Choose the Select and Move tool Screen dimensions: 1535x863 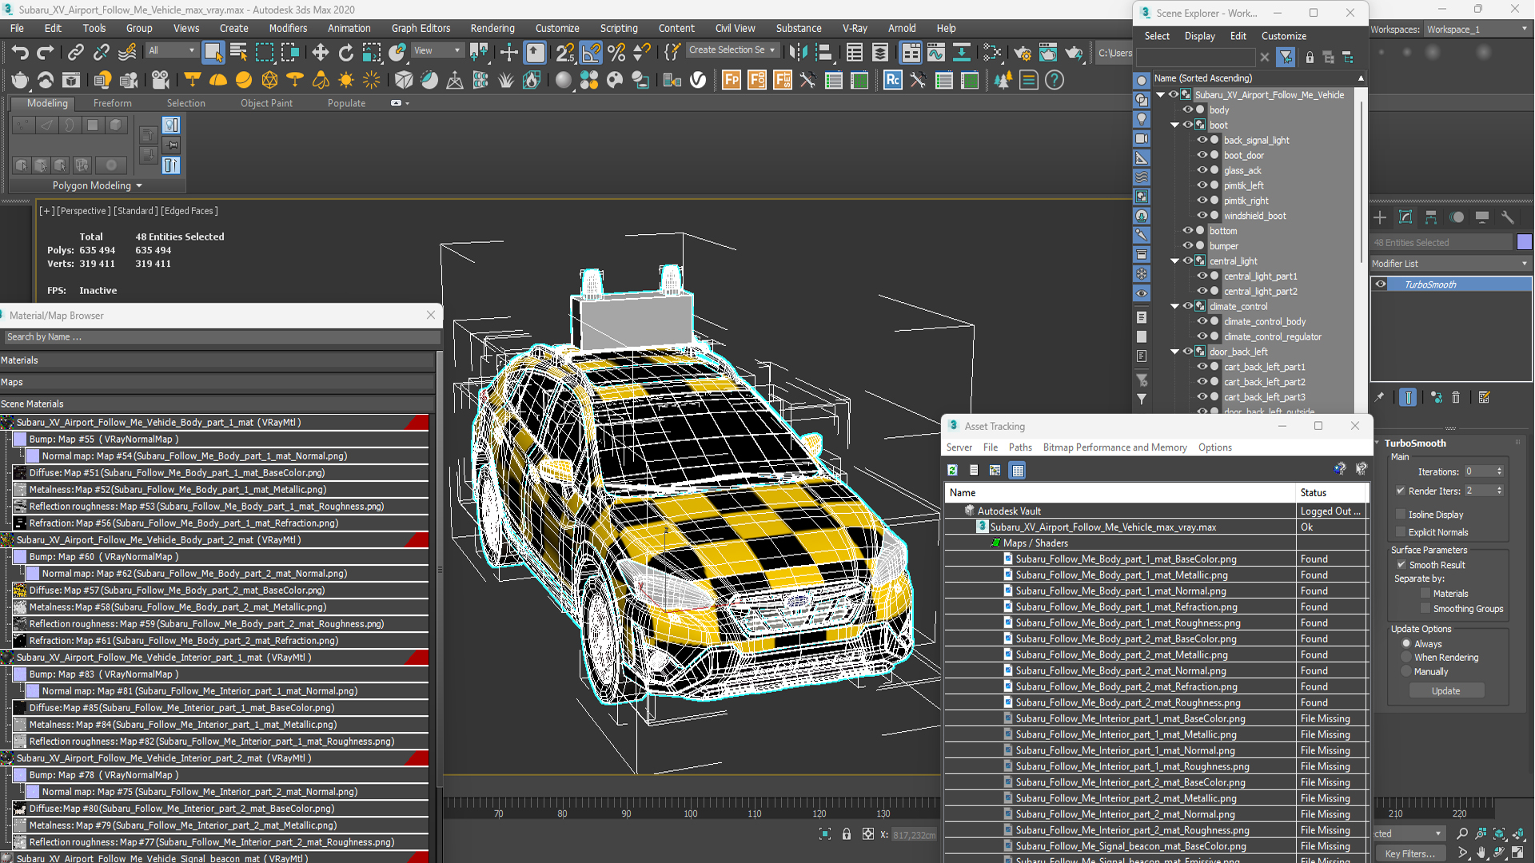pyautogui.click(x=320, y=53)
